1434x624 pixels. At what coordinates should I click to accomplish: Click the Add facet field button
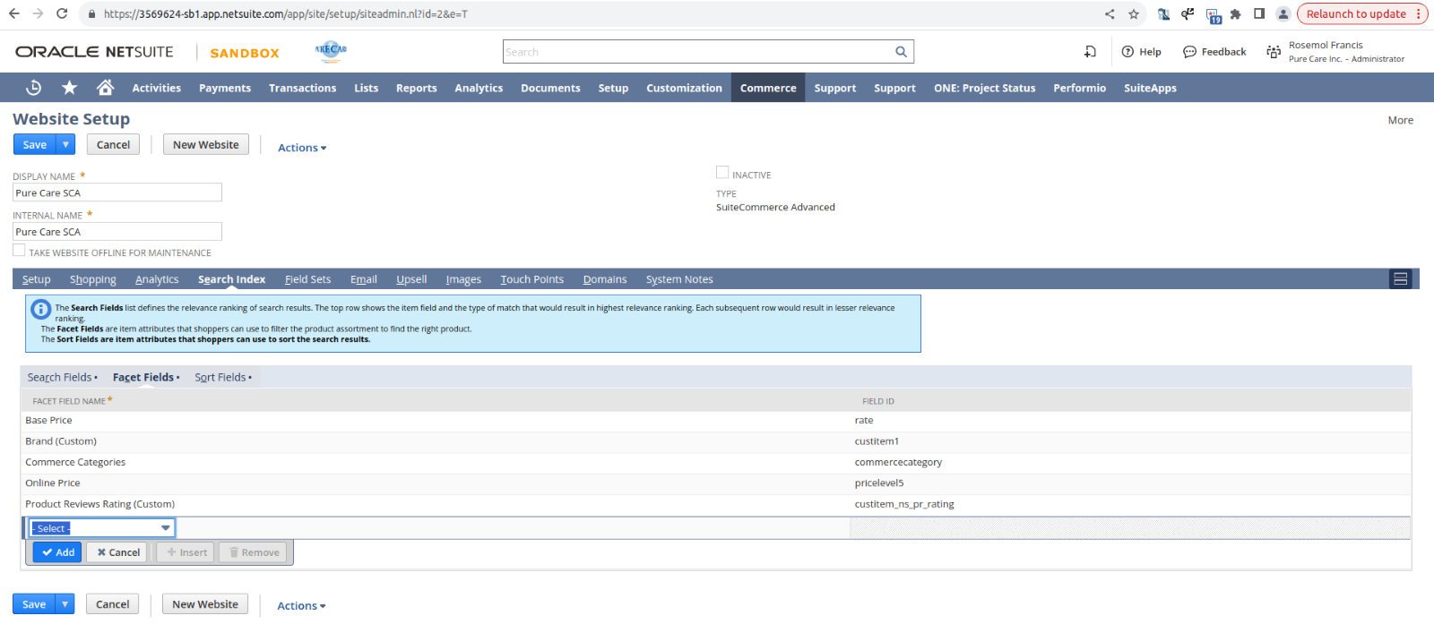pyautogui.click(x=57, y=552)
